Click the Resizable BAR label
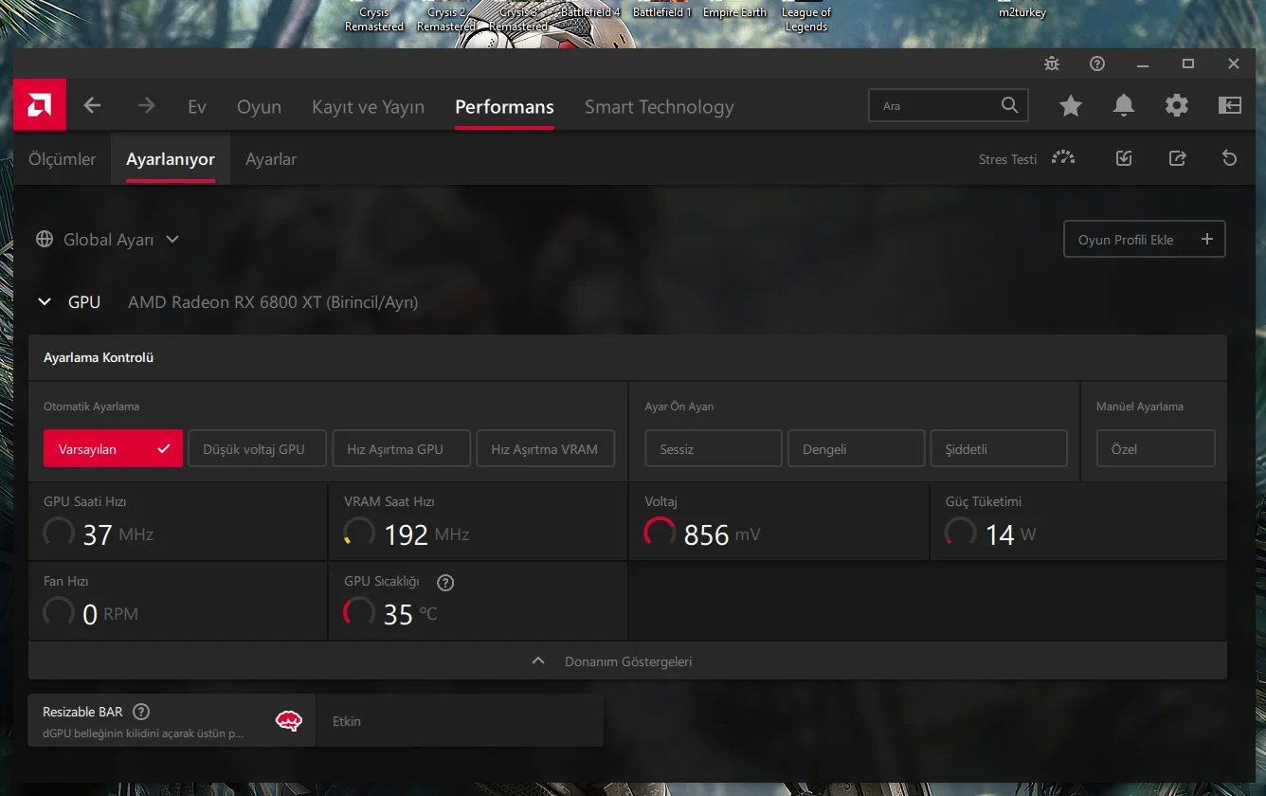The height and width of the screenshot is (796, 1266). 82,712
